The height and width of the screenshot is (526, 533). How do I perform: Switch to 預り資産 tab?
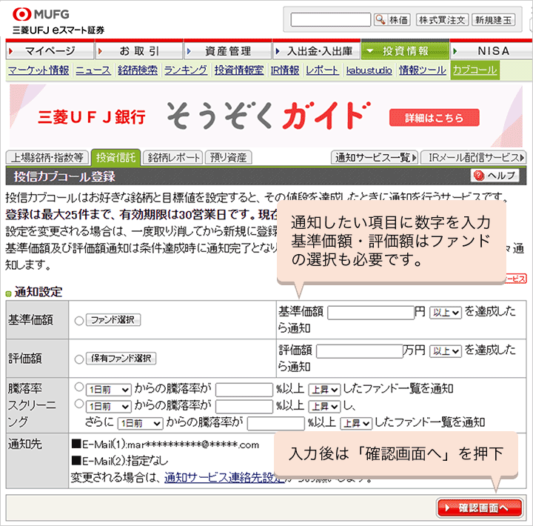(x=229, y=158)
